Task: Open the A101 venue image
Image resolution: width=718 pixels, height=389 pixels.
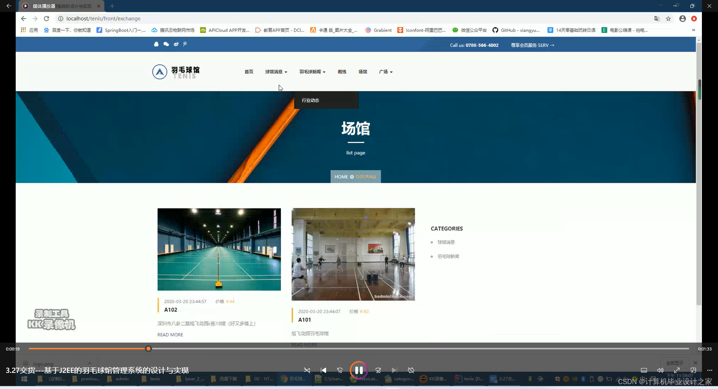Action: click(x=353, y=254)
